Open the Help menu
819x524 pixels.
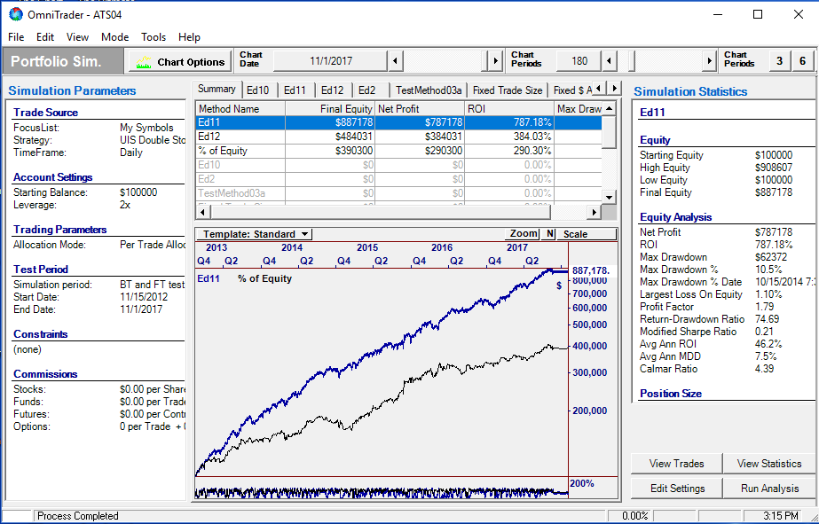[x=189, y=37]
